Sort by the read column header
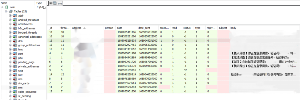The height and width of the screenshot is (100, 300). (176, 28)
